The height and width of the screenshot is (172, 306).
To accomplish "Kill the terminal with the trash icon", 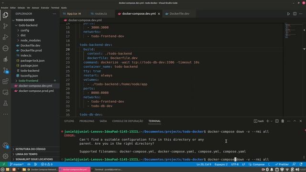I will click(283, 121).
